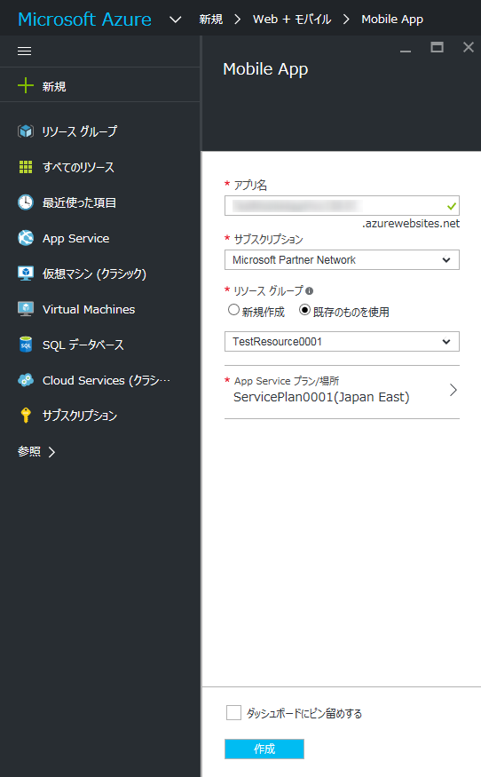Close the Mobile App blade
Screen dimensions: 481x777
click(x=468, y=47)
